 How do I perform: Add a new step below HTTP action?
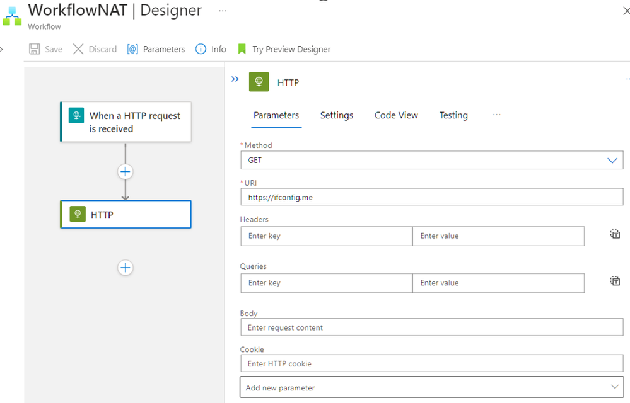point(125,268)
